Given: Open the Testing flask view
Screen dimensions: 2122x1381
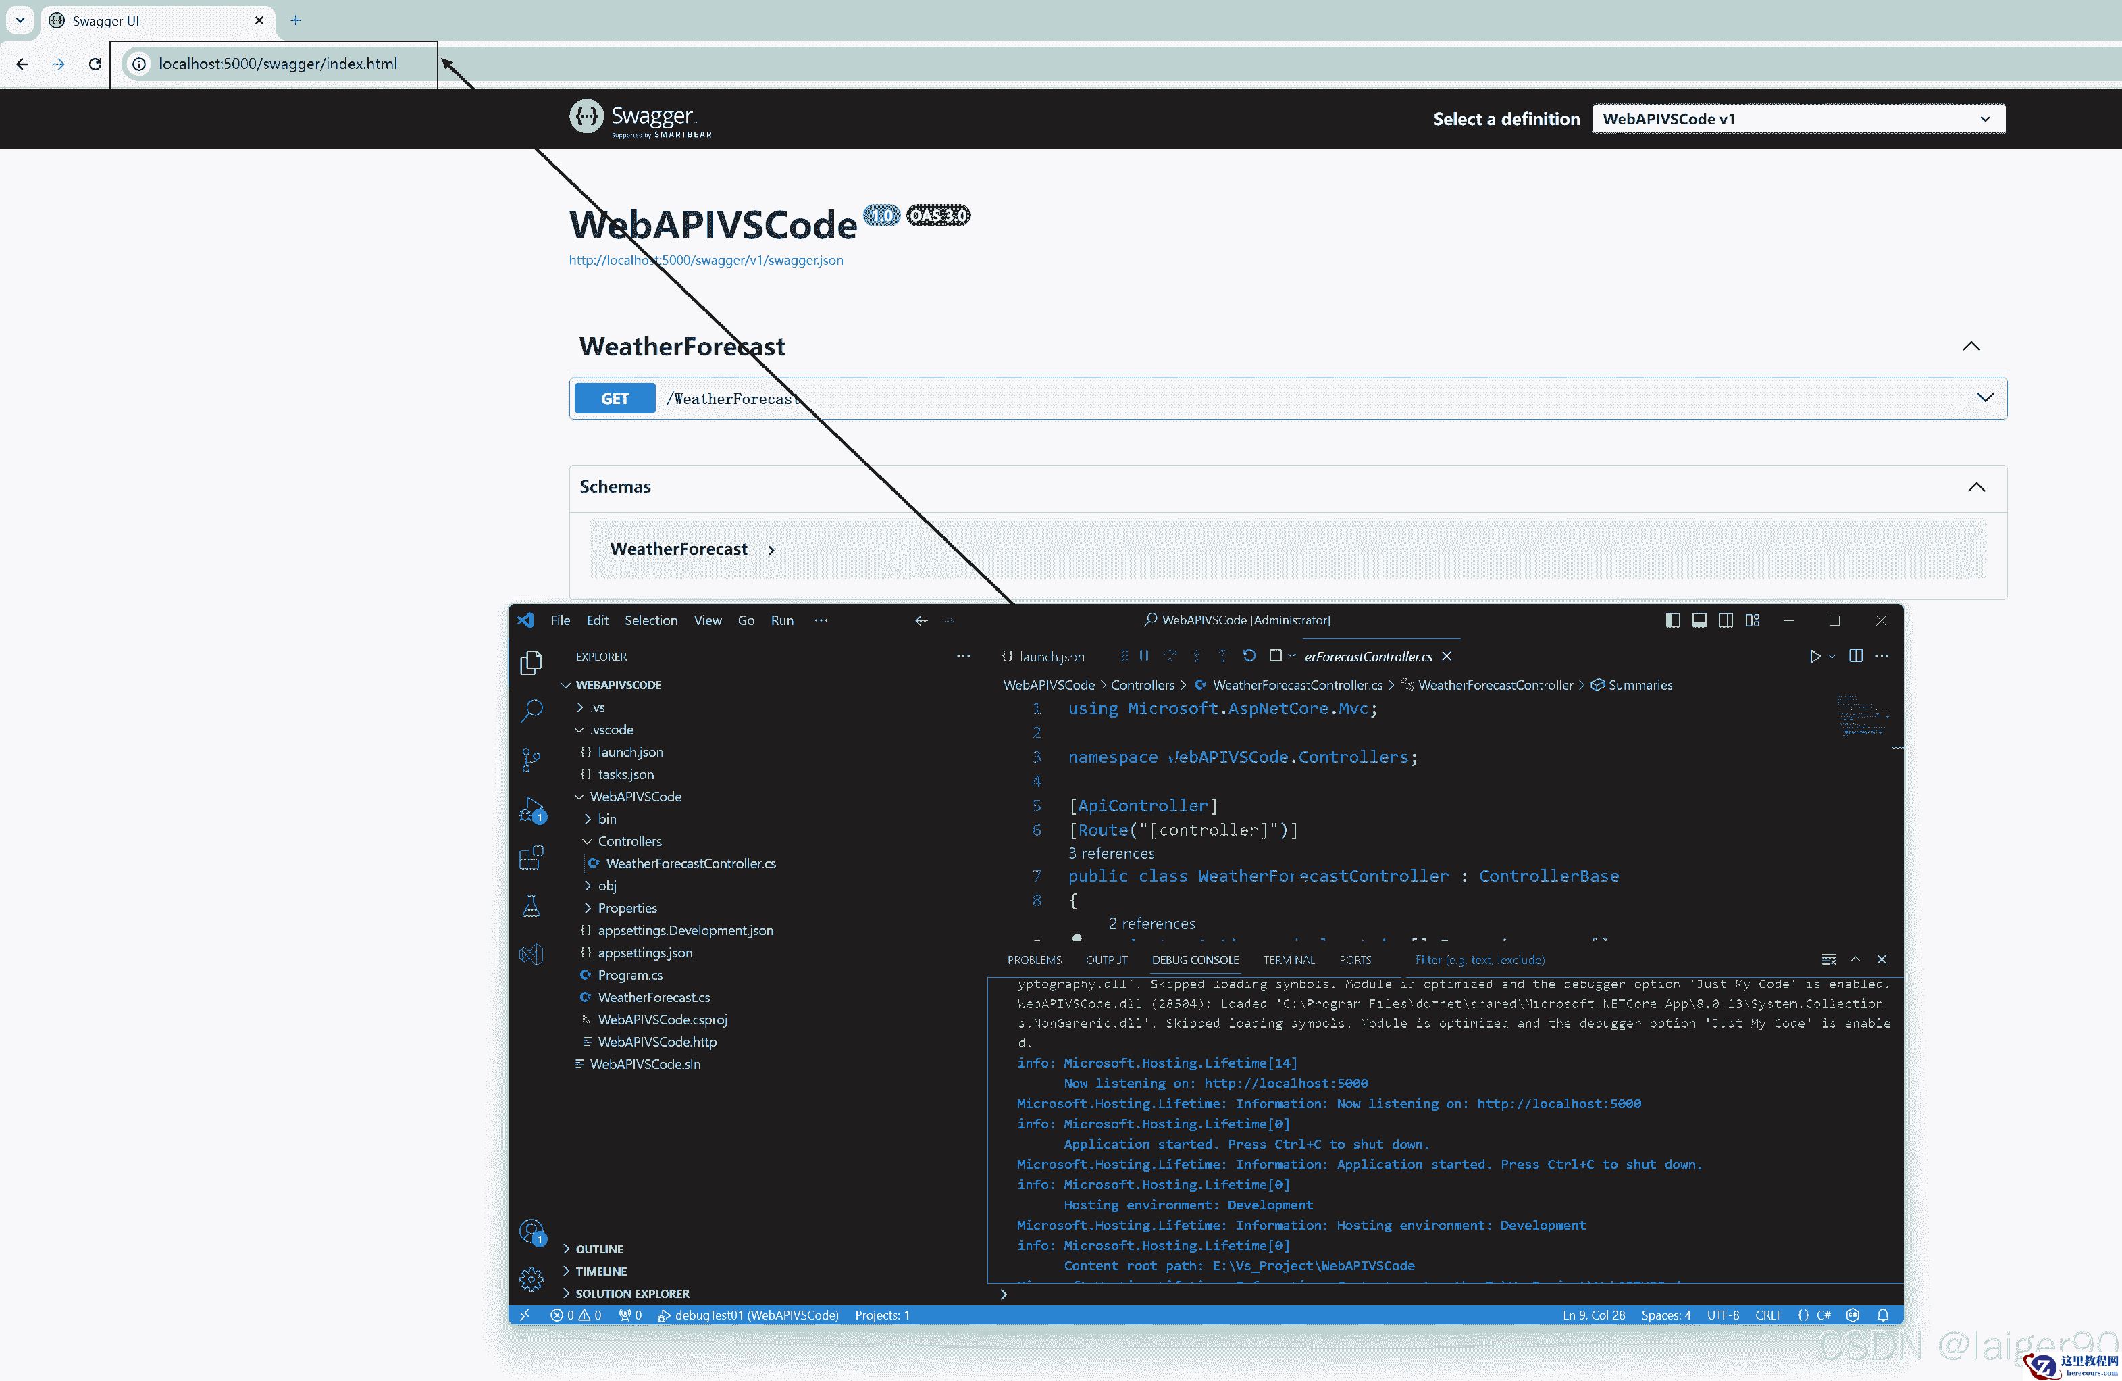Looking at the screenshot, I should [532, 907].
